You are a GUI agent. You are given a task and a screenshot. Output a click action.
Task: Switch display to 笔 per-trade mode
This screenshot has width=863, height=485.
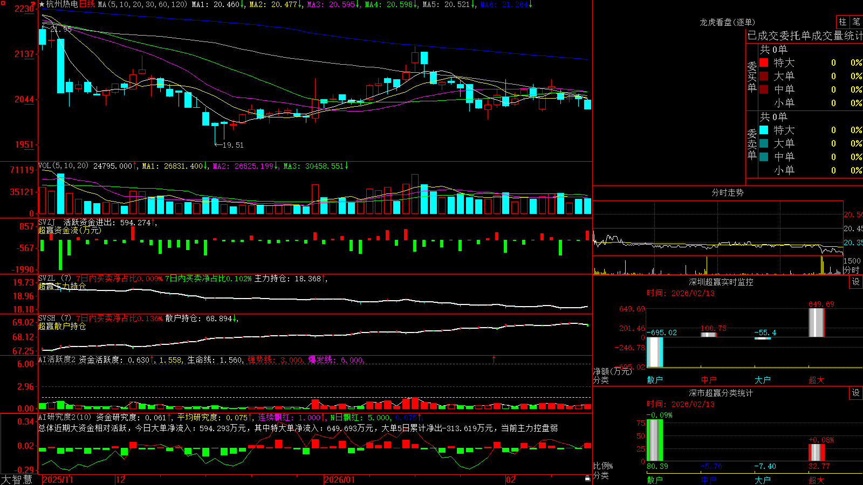point(856,22)
